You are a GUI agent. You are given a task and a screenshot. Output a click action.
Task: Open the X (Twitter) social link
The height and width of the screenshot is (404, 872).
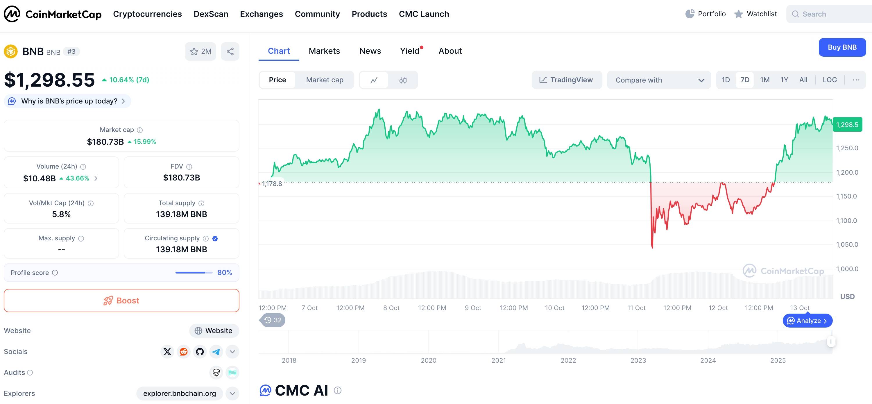167,351
